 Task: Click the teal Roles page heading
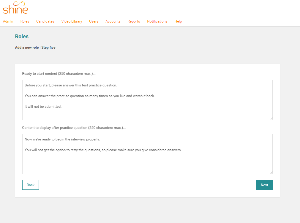point(22,37)
